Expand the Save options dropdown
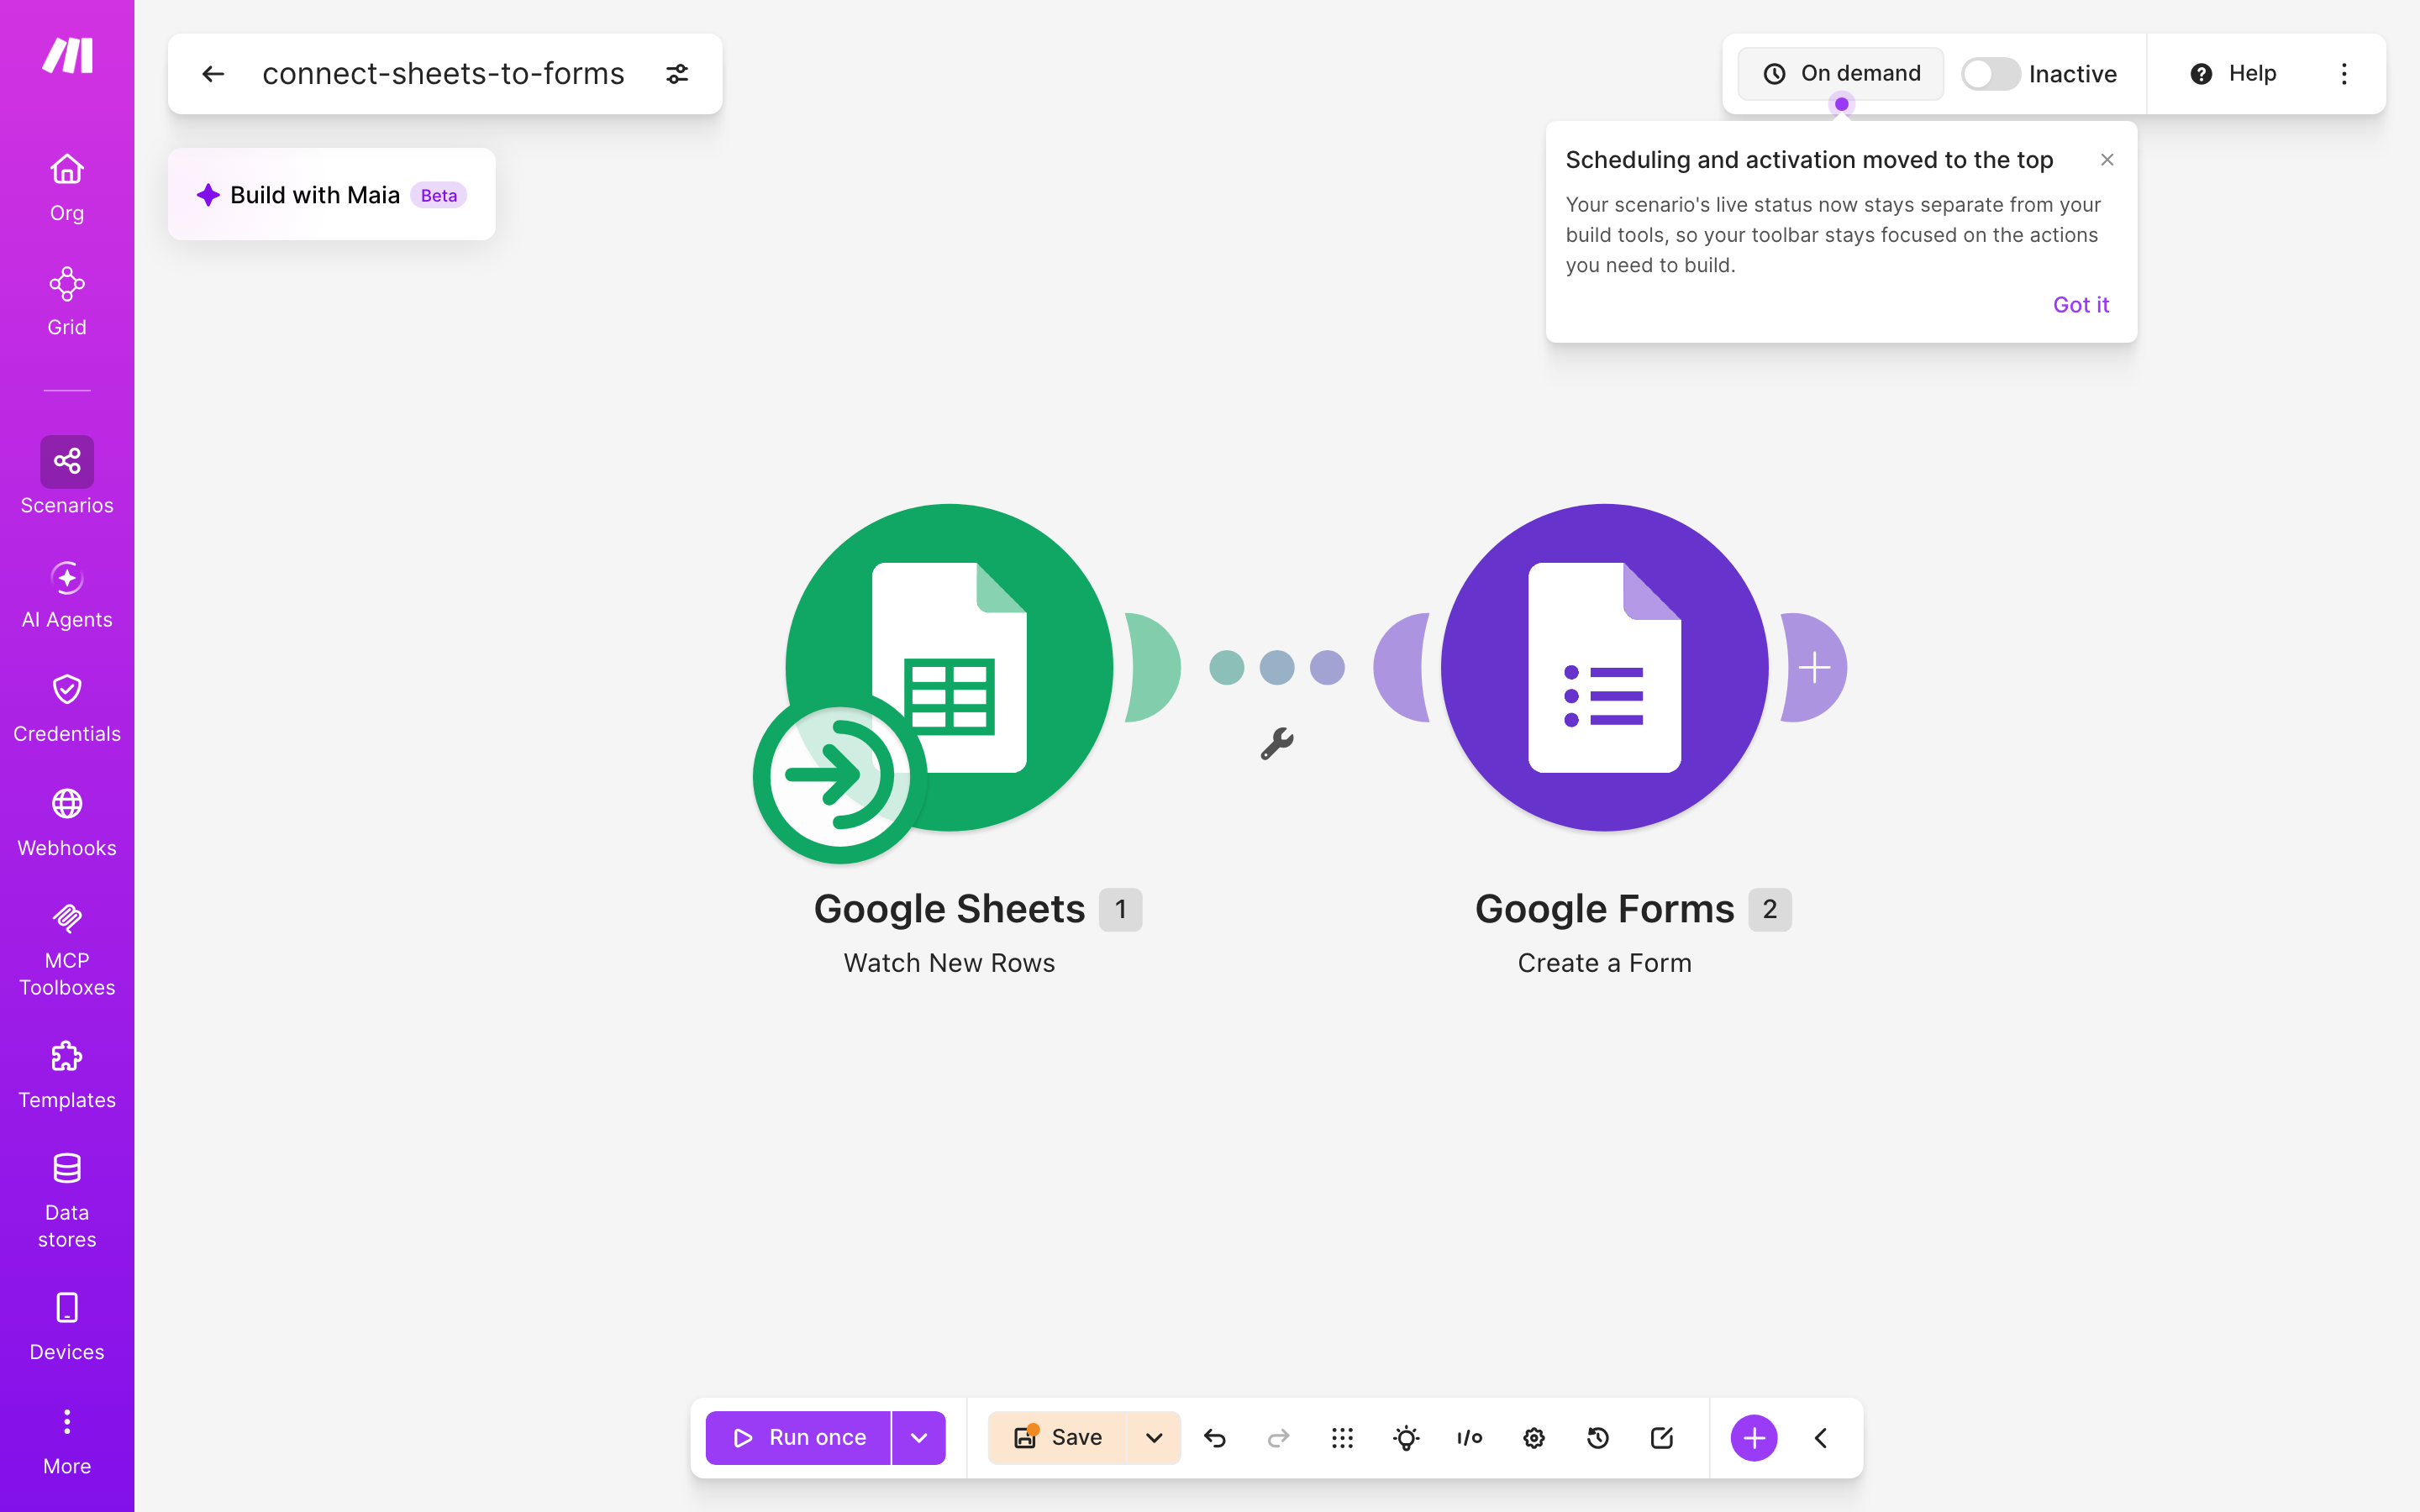 1154,1438
